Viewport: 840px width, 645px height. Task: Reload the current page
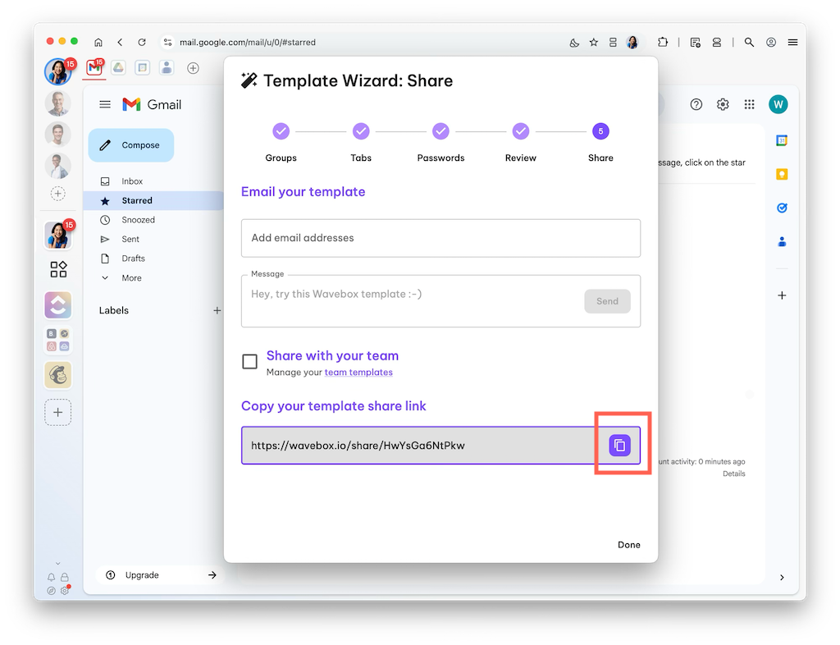point(141,43)
